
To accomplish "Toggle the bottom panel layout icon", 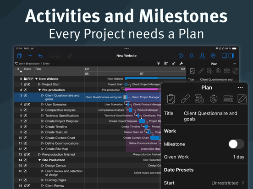I will coord(224,56).
